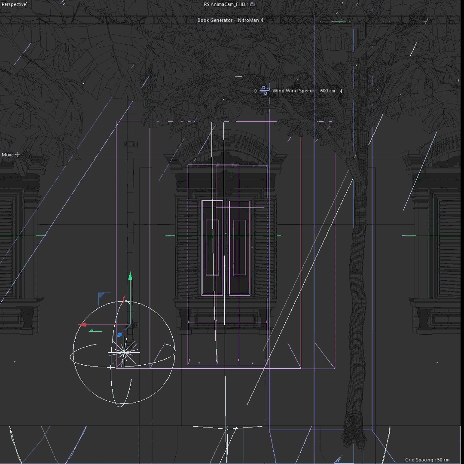Click the Move tool label in viewport
This screenshot has height=464, width=464.
click(x=8, y=155)
